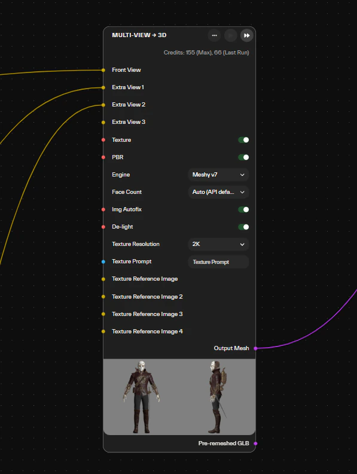The width and height of the screenshot is (357, 474).
Task: Click the MULTI-VIEW → 3D node title
Action: 139,35
